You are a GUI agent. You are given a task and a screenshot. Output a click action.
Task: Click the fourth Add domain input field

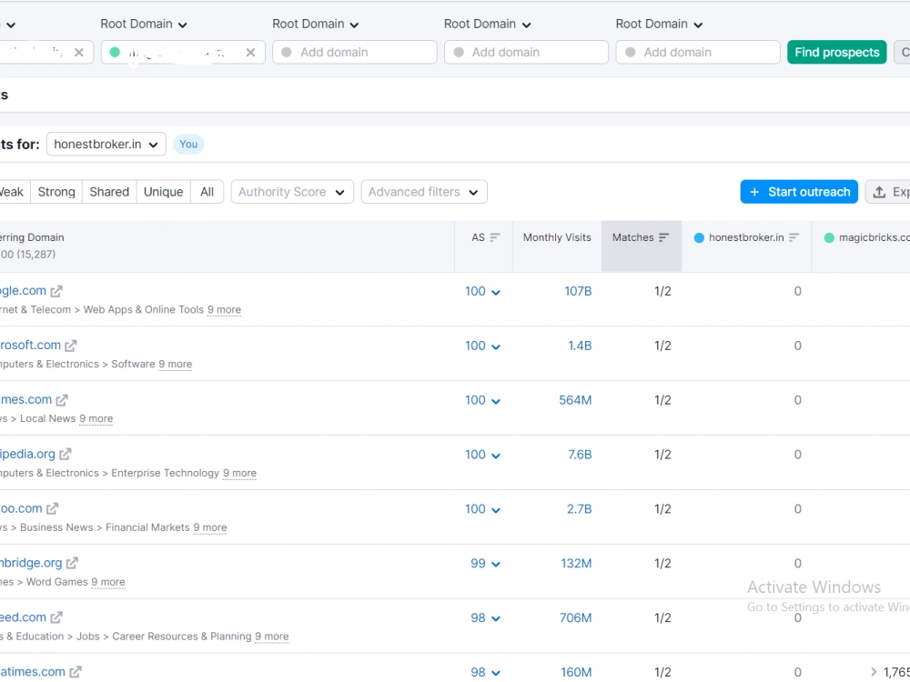(526, 52)
